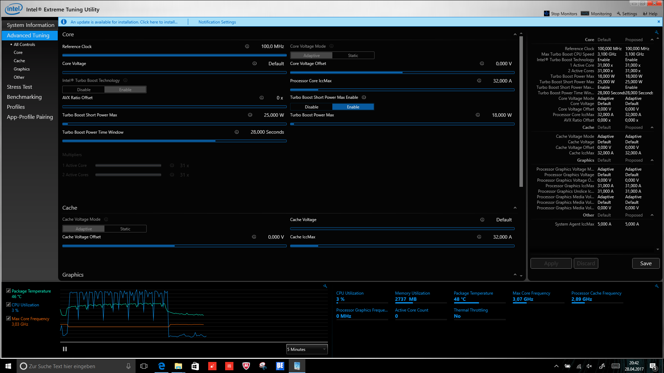Image resolution: width=664 pixels, height=373 pixels.
Task: Click the Save button
Action: 645,264
